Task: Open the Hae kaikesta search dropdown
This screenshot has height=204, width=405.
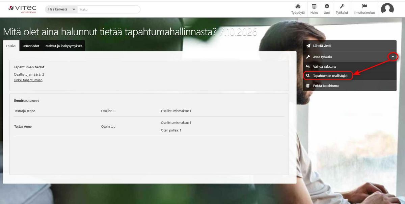Action: point(61,9)
